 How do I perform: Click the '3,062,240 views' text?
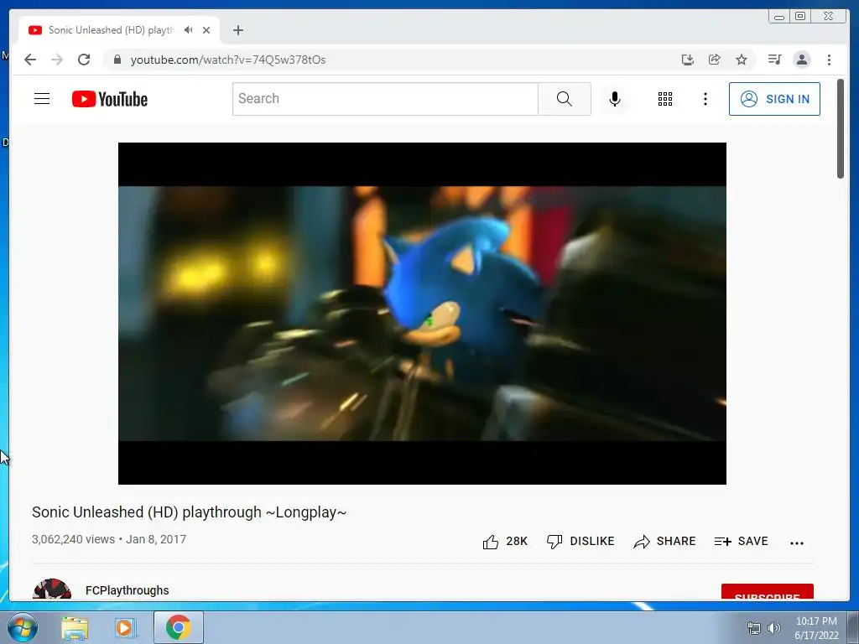[x=74, y=539]
